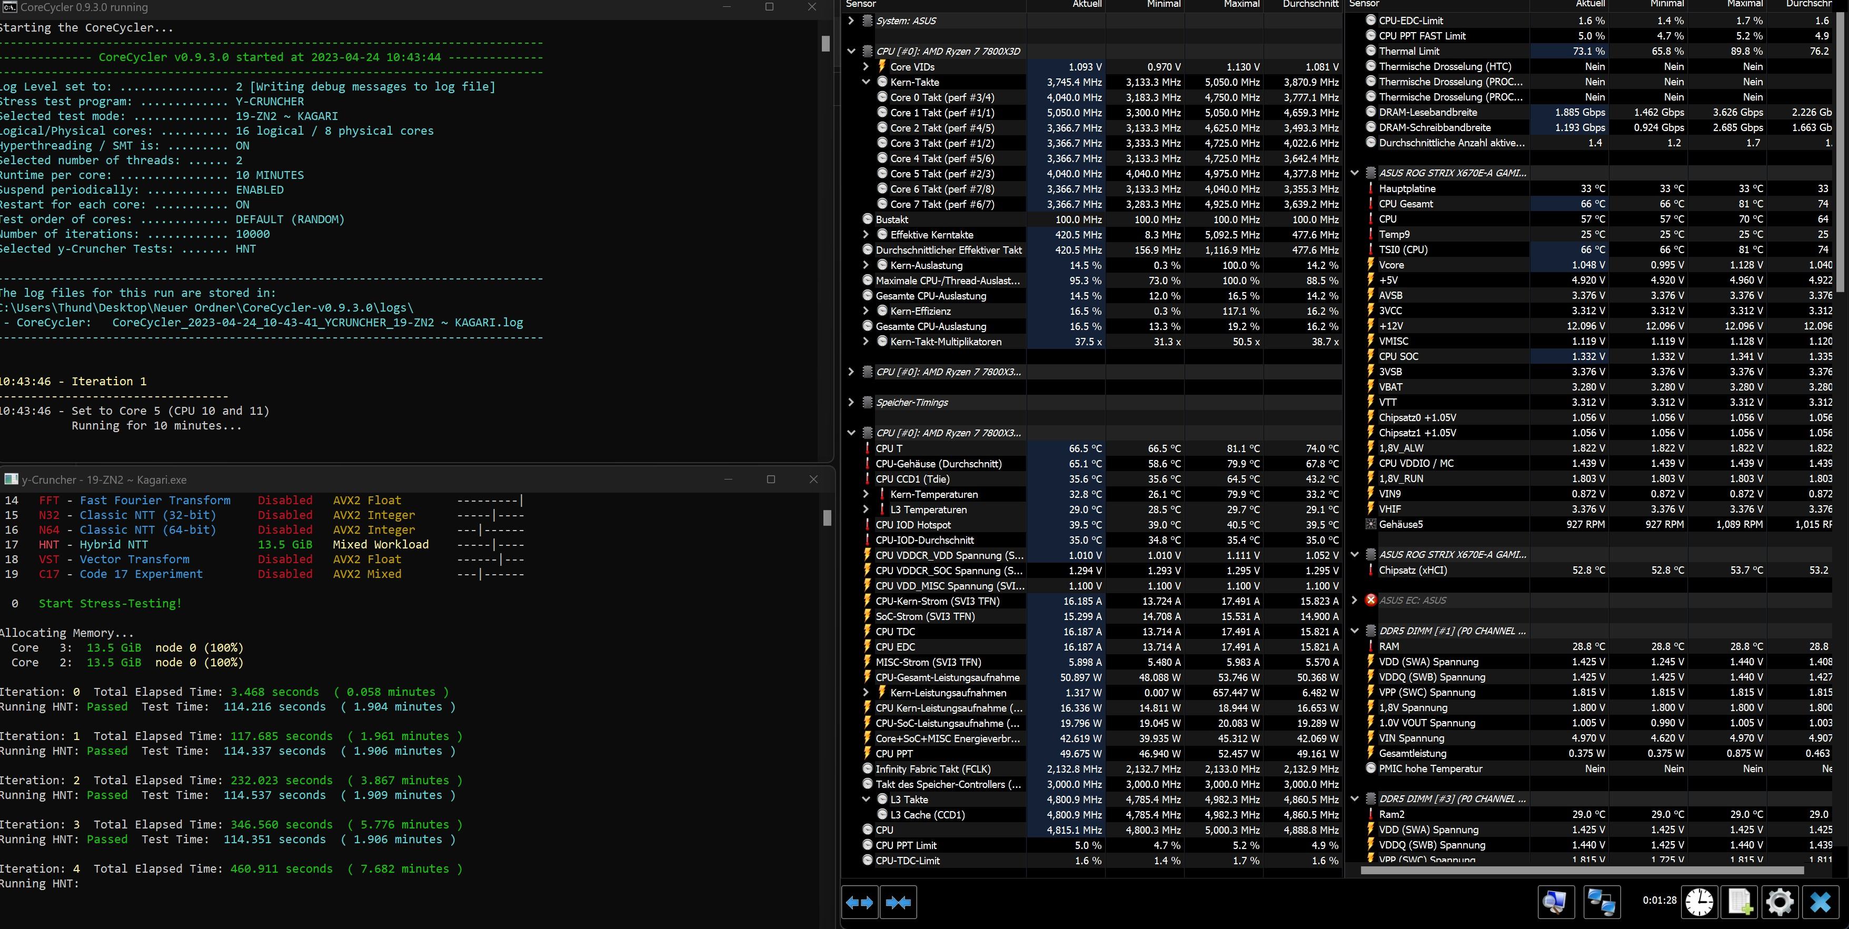Select the CPU PPT sensor row
Image resolution: width=1849 pixels, height=929 pixels.
click(x=894, y=753)
